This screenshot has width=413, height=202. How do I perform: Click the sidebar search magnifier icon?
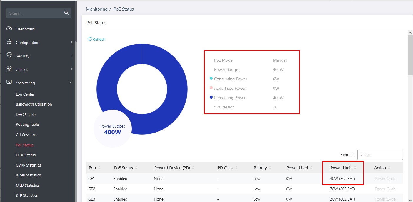click(66, 13)
